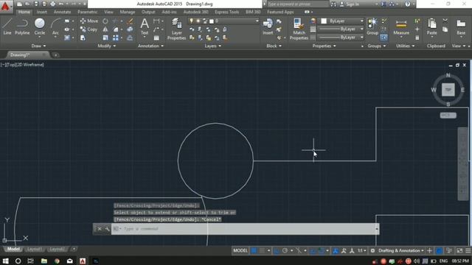Viewport: 472px width, 265px height.
Task: Add a new drawing tab with plus
Action: coord(55,55)
